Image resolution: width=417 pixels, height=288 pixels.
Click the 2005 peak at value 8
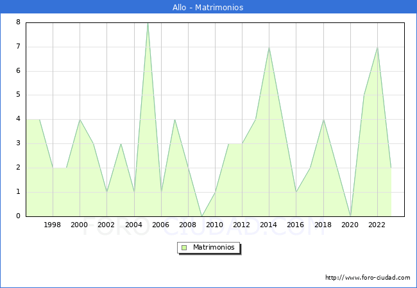click(x=148, y=23)
